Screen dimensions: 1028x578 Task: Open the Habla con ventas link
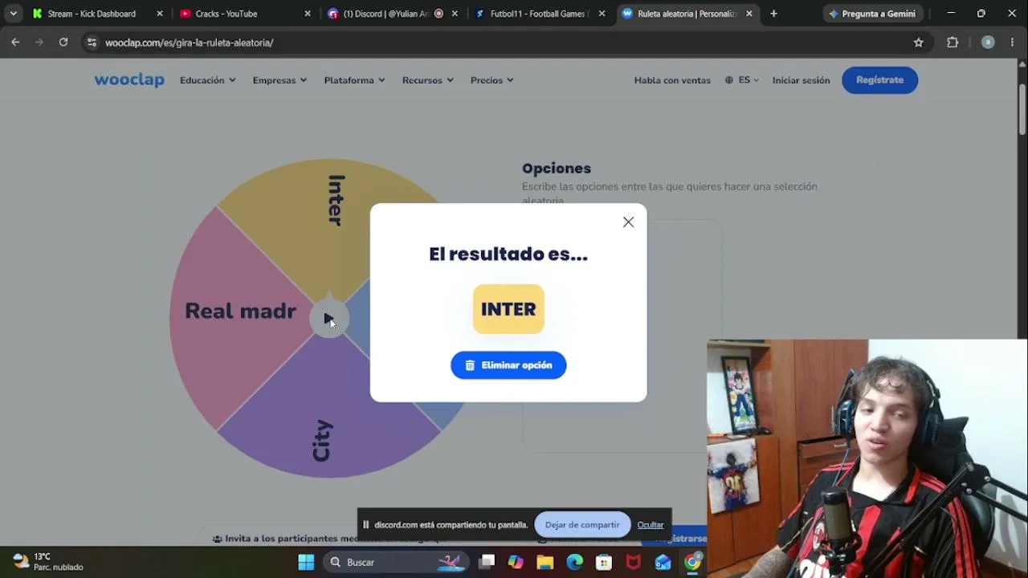672,80
